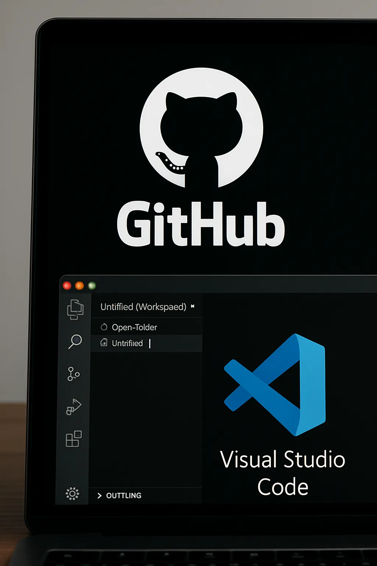The width and height of the screenshot is (377, 566).
Task: Open the Search magnifier icon
Action: point(75,342)
